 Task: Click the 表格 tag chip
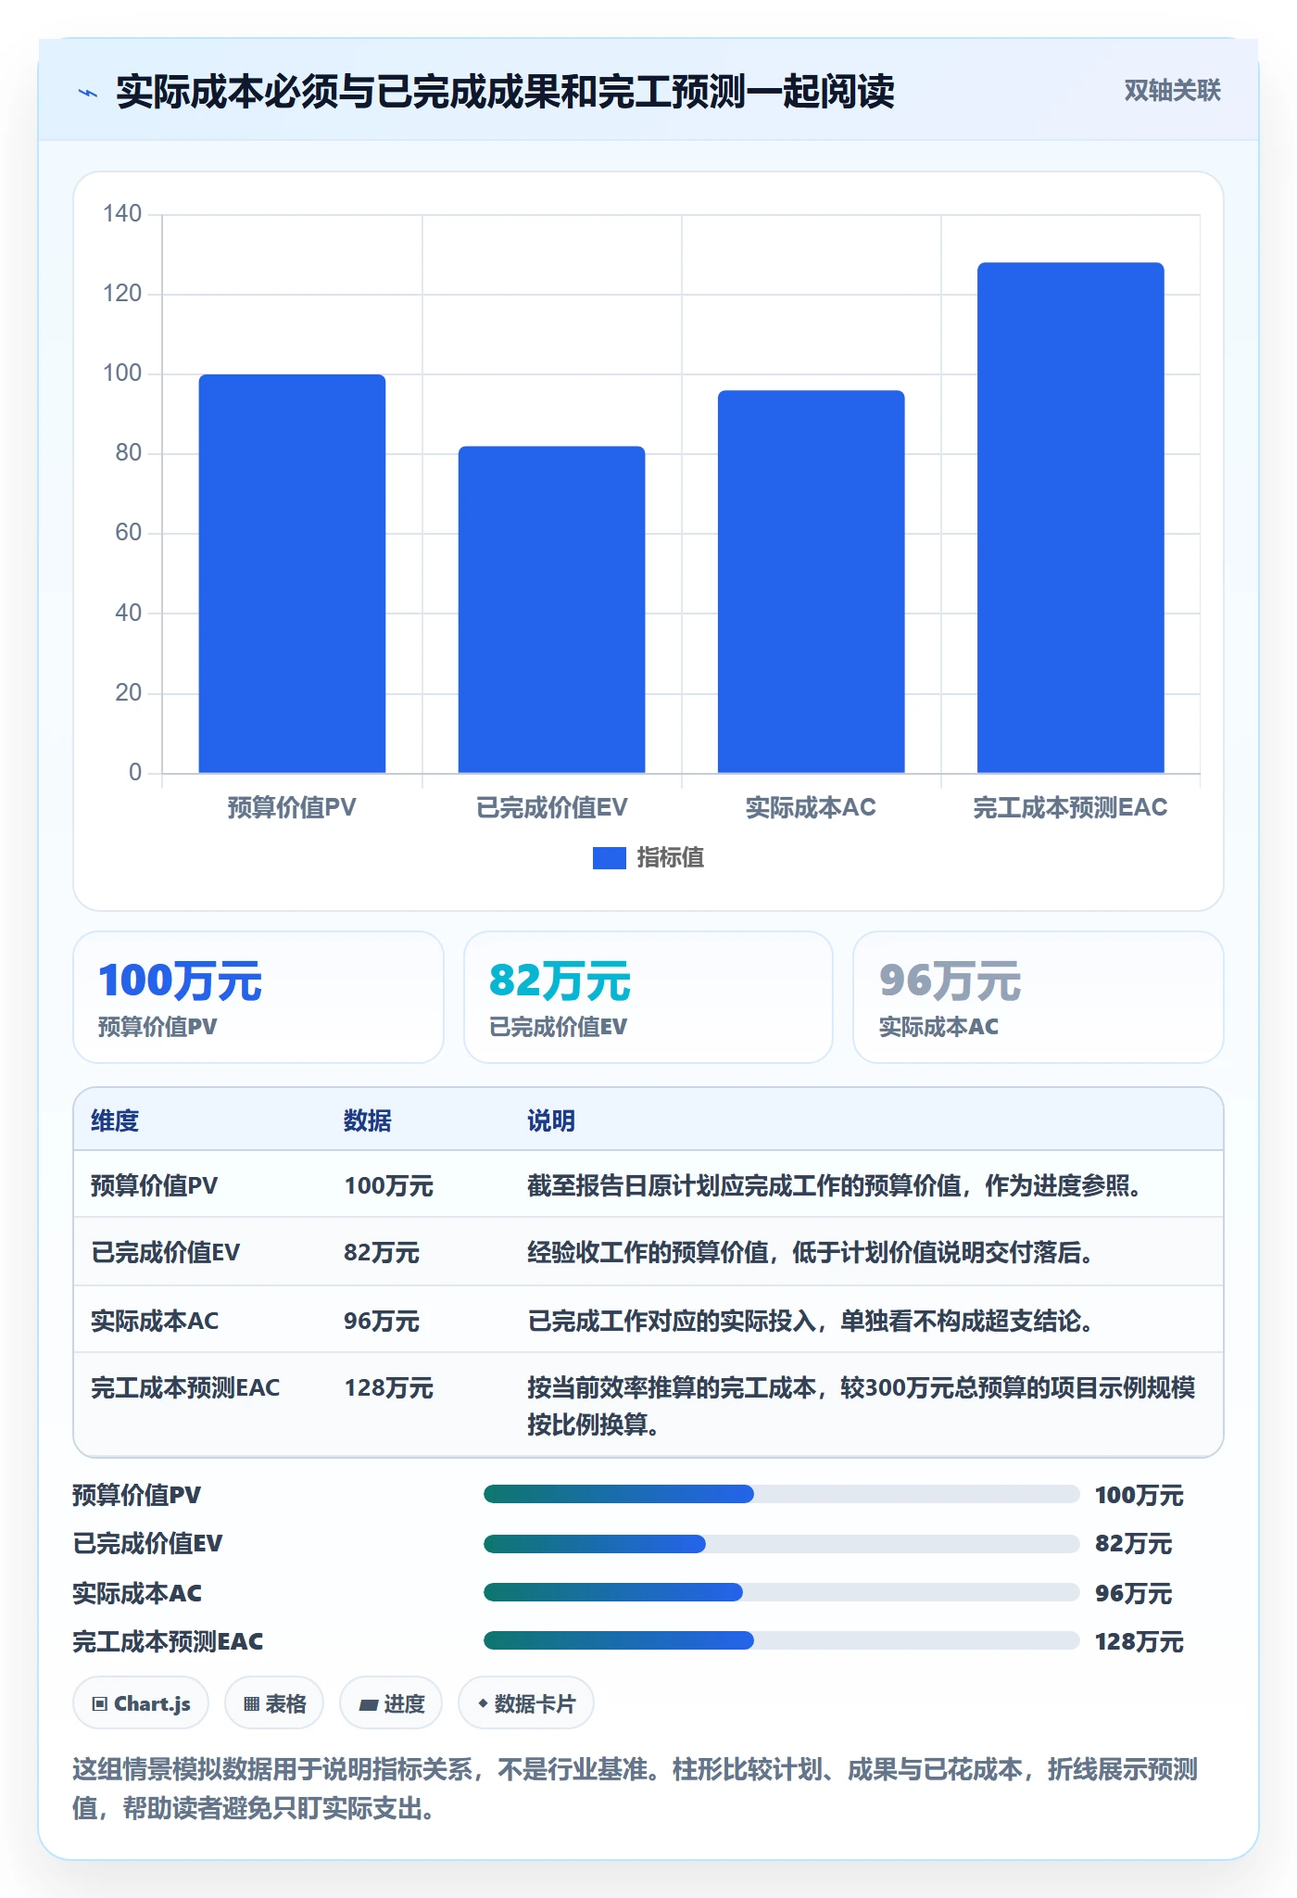[x=274, y=1703]
